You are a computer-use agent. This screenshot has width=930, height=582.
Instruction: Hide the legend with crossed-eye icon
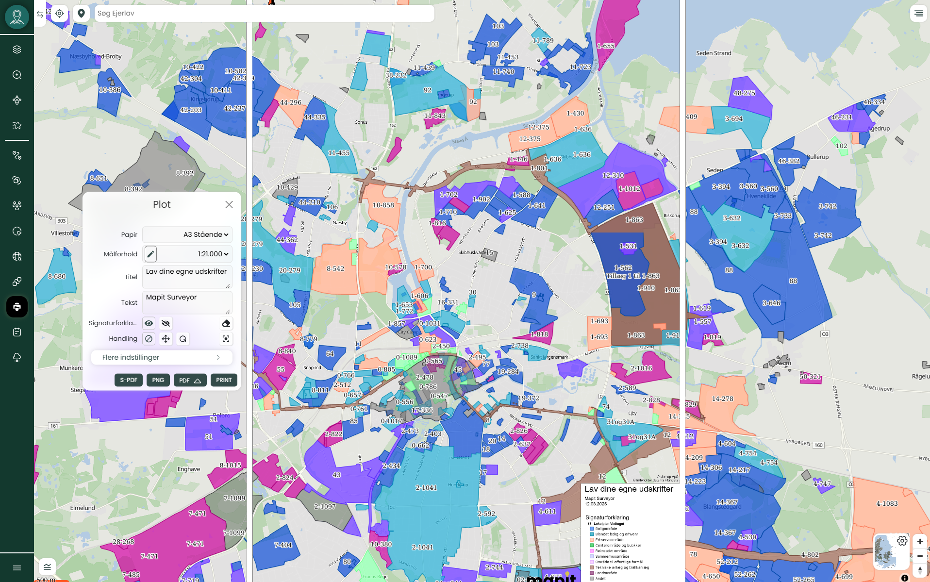click(166, 323)
